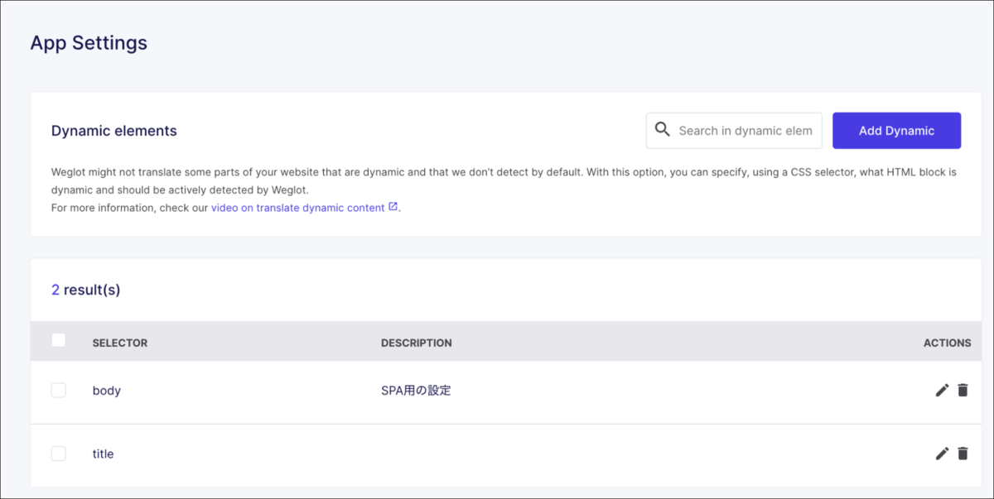Focus the Search in dynamic elements field
994x499 pixels.
(x=734, y=131)
